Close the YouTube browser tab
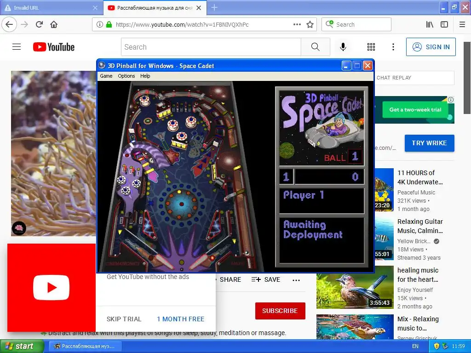Viewport: 471px width, 353px height. pyautogui.click(x=199, y=8)
